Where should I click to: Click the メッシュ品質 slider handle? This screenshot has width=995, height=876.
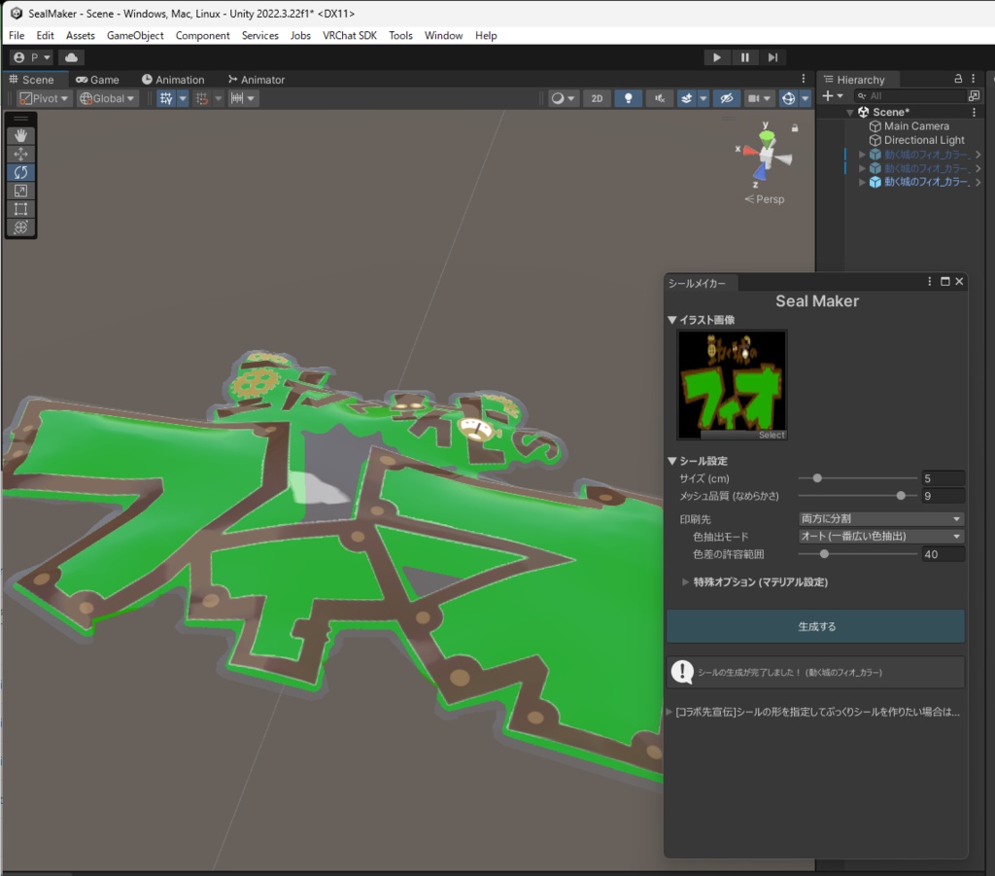[x=901, y=496]
